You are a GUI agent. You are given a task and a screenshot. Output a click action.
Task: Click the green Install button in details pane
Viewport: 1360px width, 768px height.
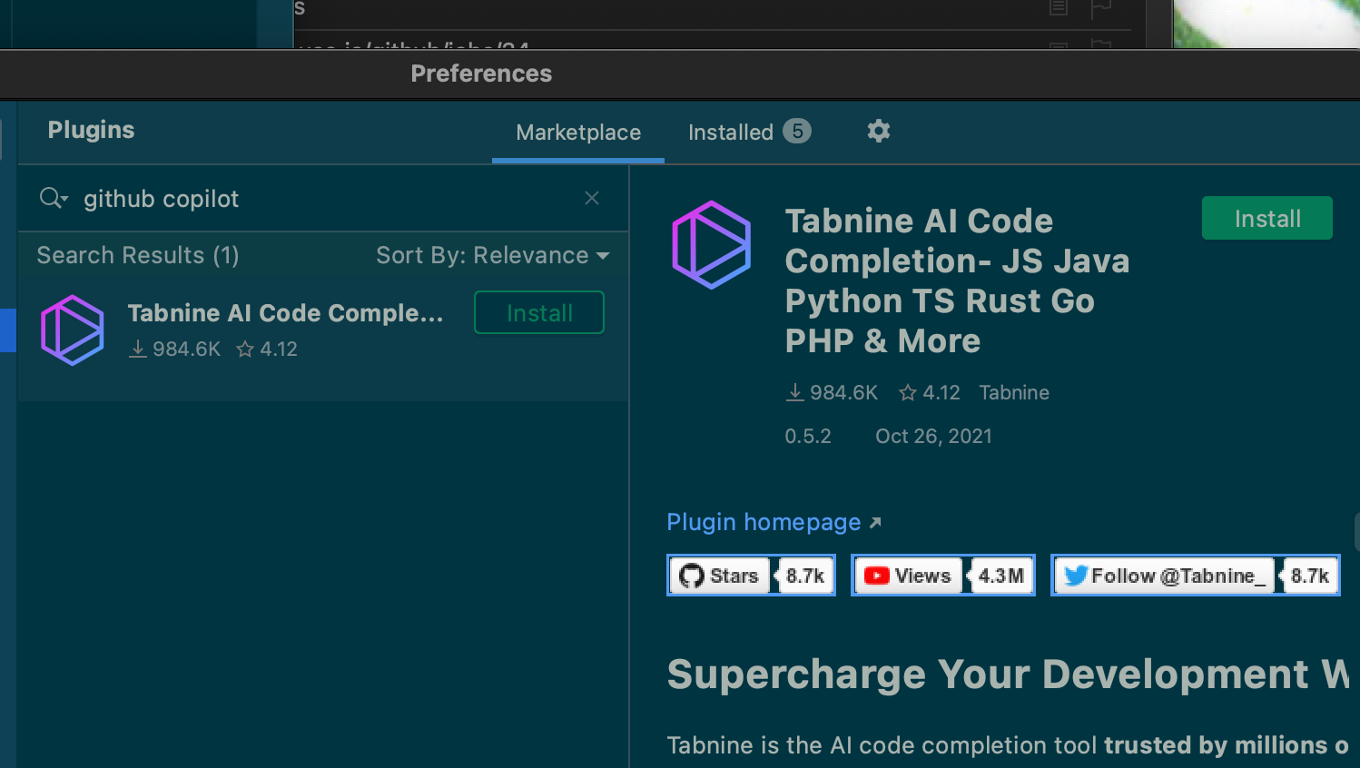[x=1267, y=218]
